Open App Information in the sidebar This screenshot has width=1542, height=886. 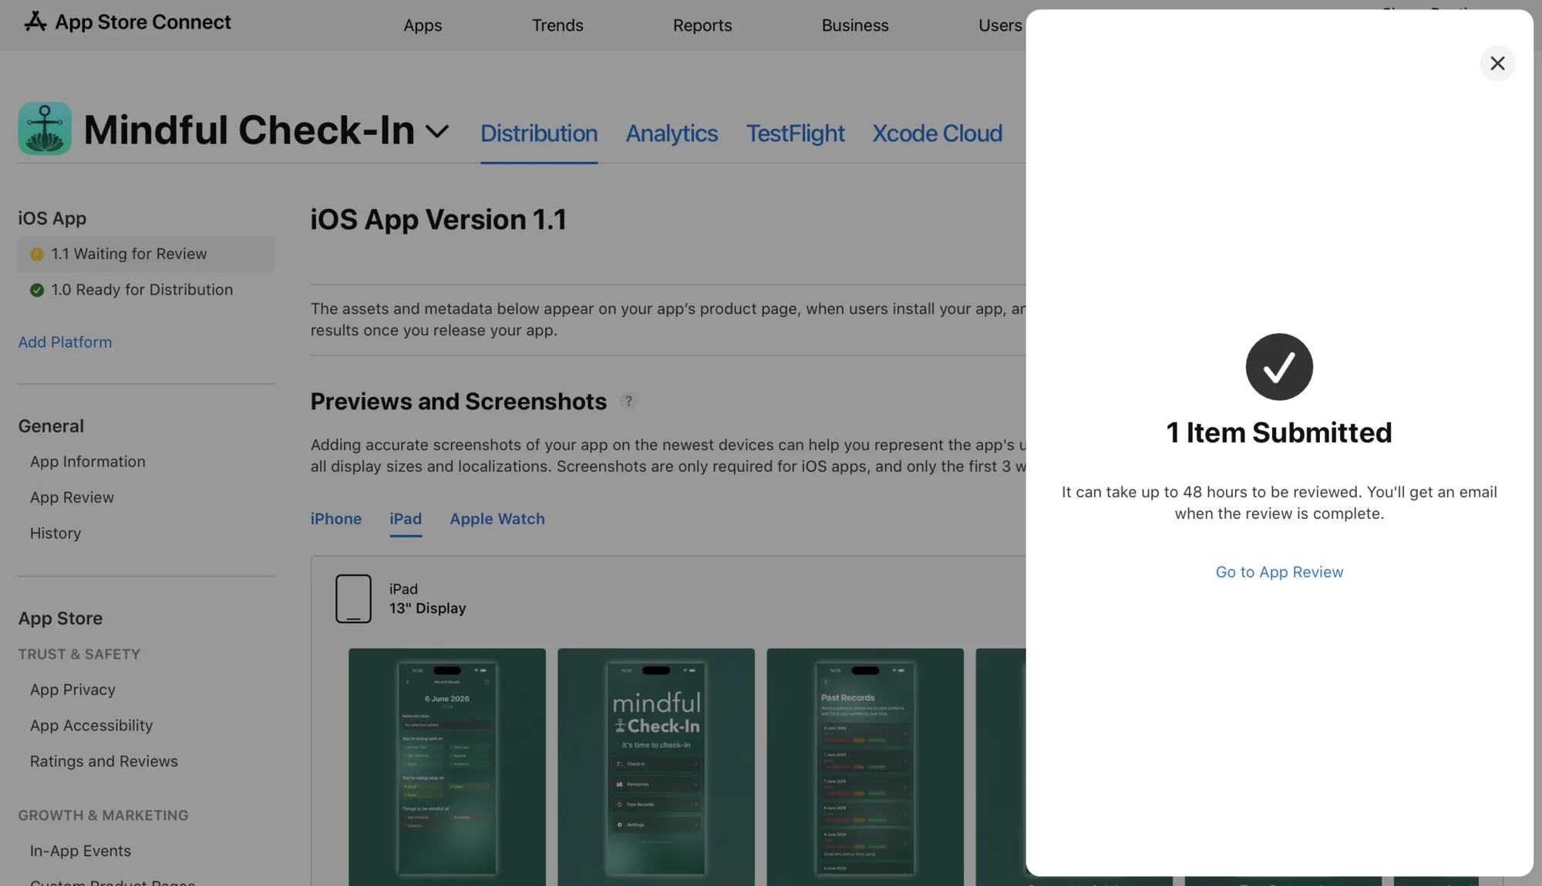click(87, 462)
